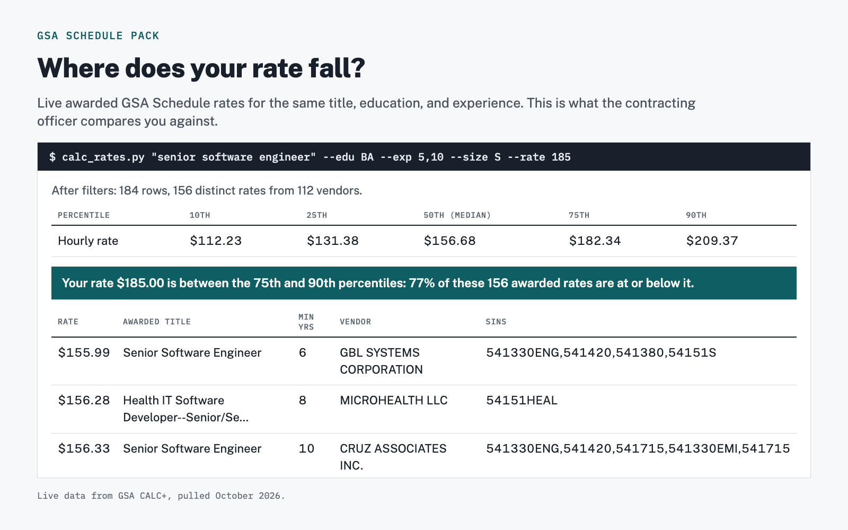Image resolution: width=848 pixels, height=530 pixels.
Task: Select vendor 'MICROHEALTH LLC'
Action: click(394, 400)
